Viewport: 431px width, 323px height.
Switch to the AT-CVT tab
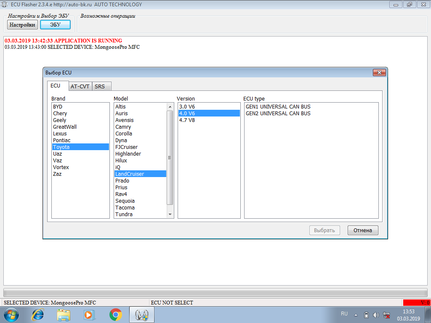pos(80,86)
